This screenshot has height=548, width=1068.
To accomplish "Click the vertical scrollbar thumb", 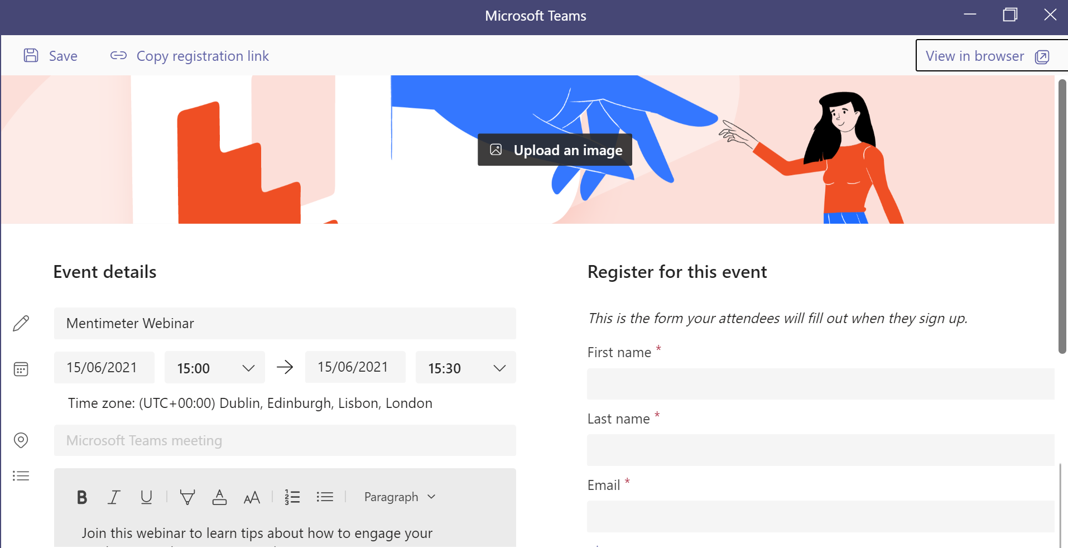I will (x=1062, y=217).
